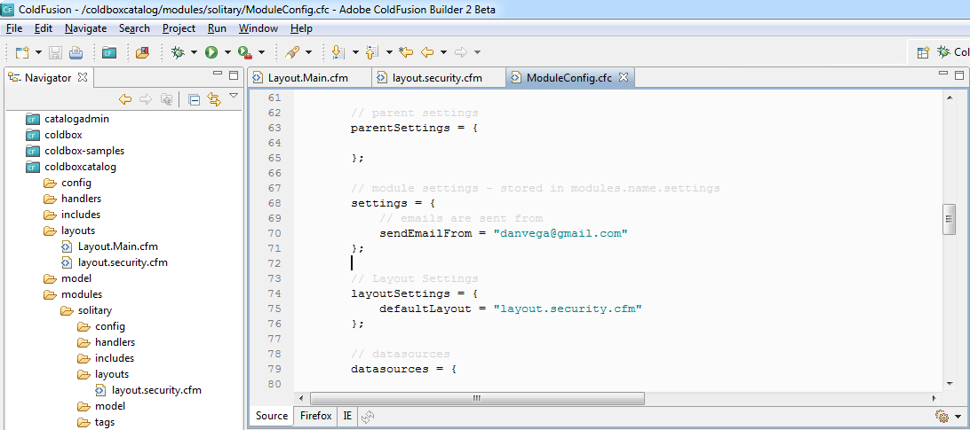The width and height of the screenshot is (970, 430).
Task: Open the Debug dropdown arrow
Action: pyautogui.click(x=195, y=53)
